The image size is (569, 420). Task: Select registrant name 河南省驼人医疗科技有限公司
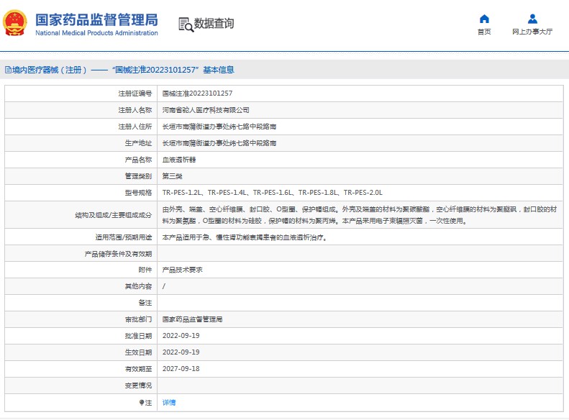point(206,110)
